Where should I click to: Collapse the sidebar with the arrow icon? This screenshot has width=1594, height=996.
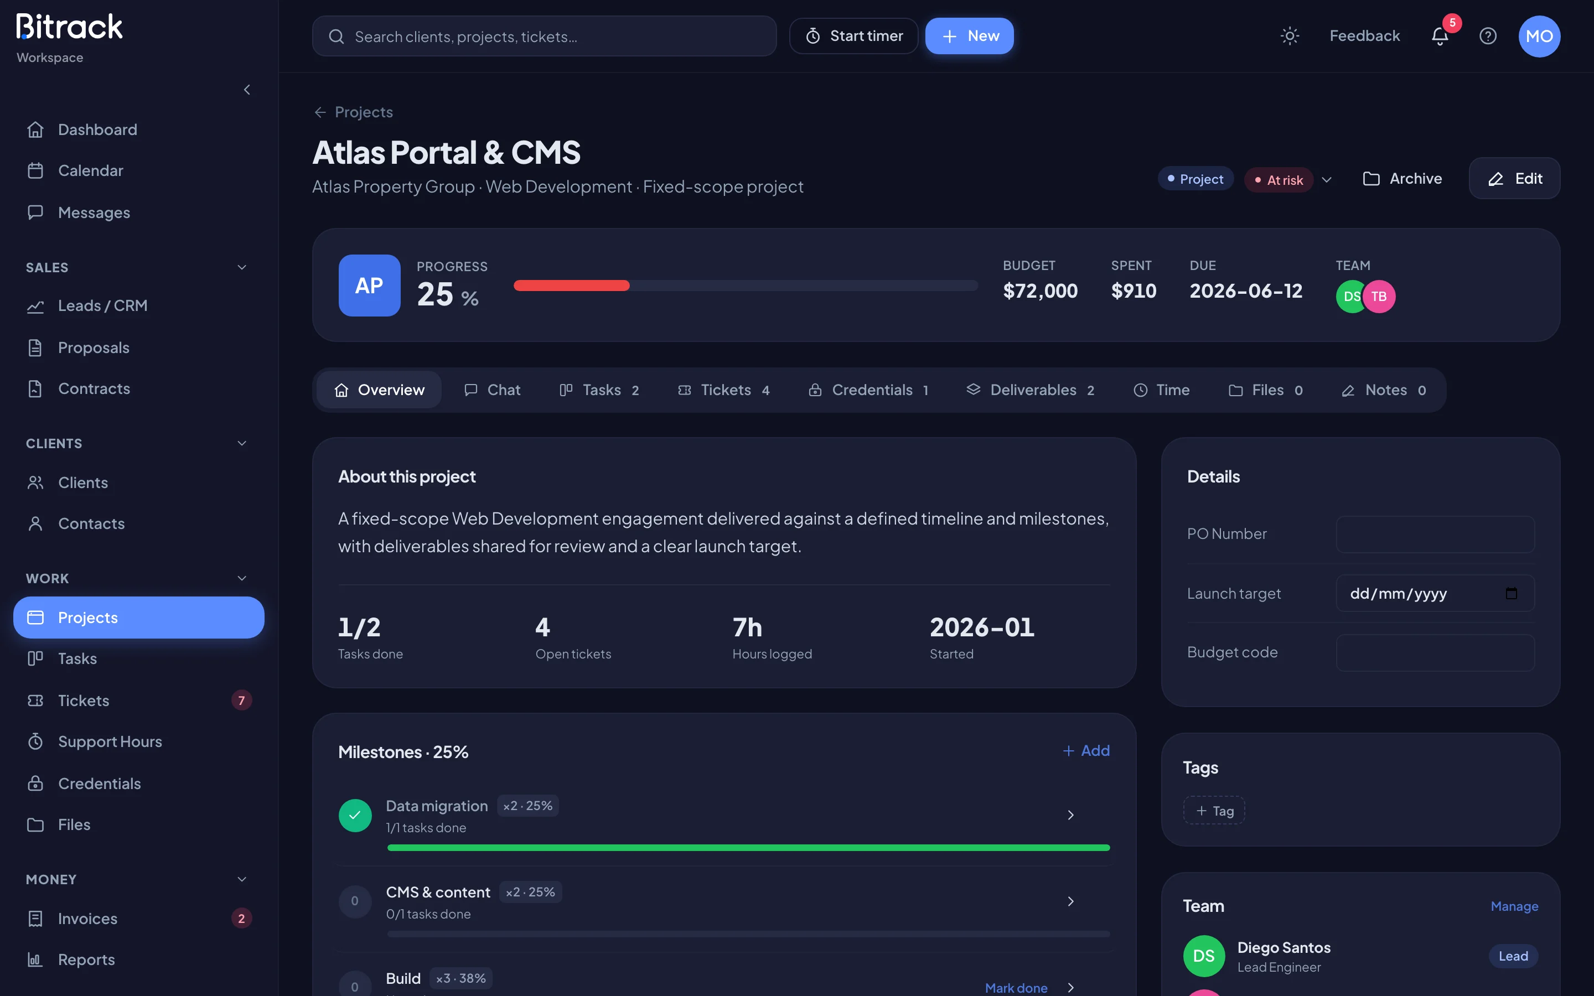247,90
